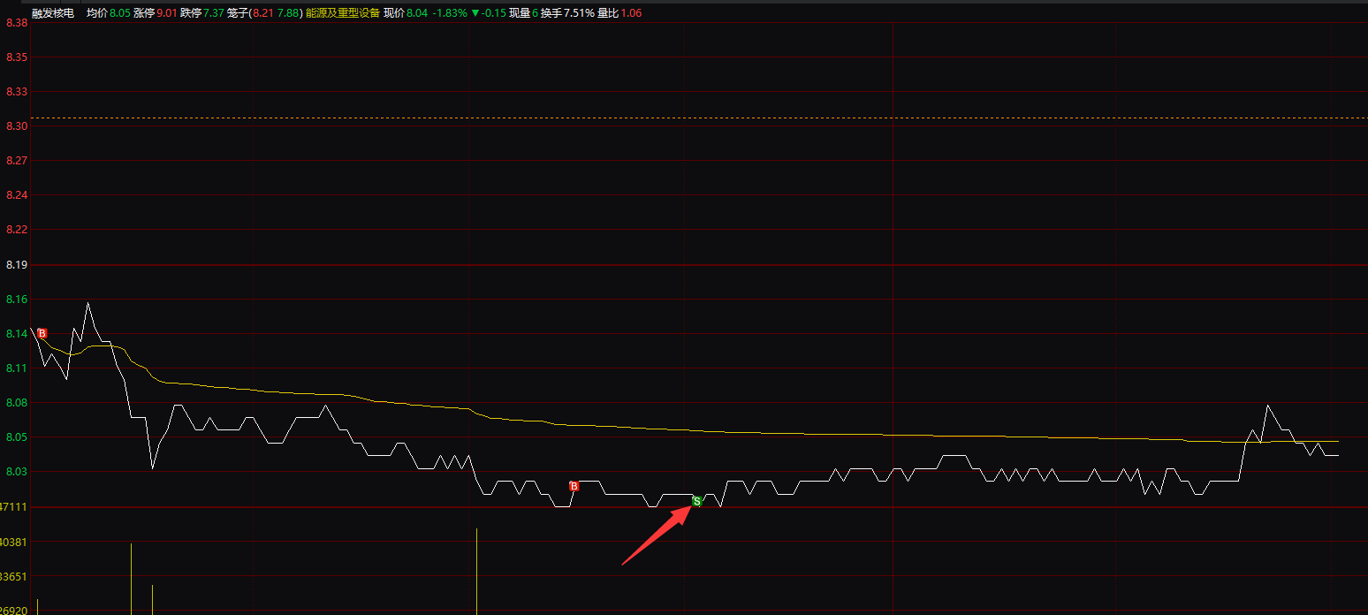
Task: Click the green 8.14 axis label
Action: coord(17,334)
